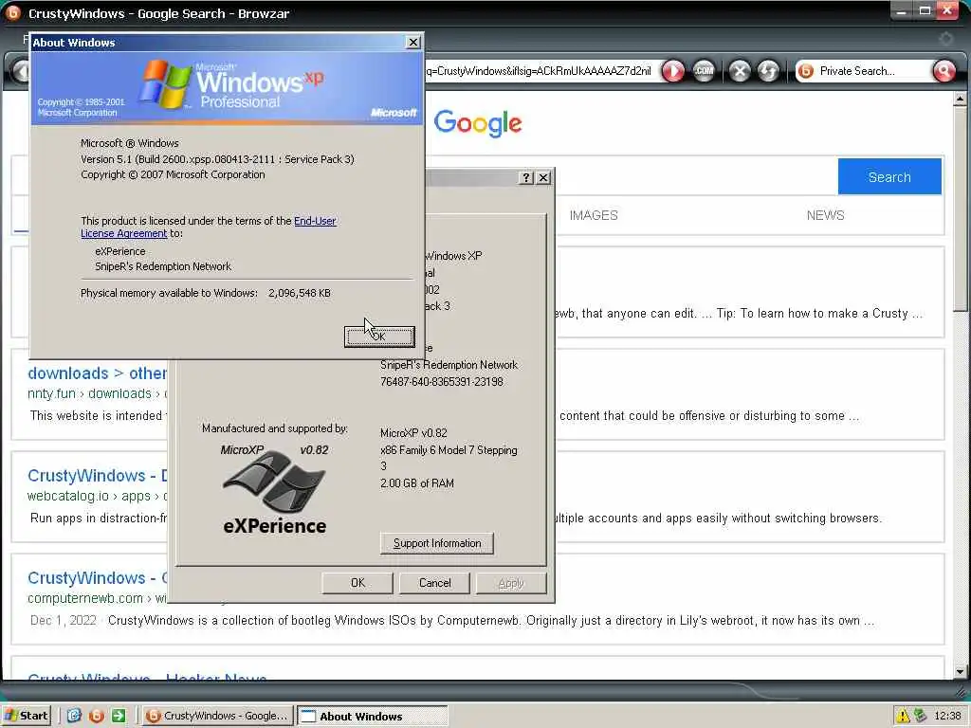
Task: Click OK in About Windows dialog
Action: [x=379, y=337]
